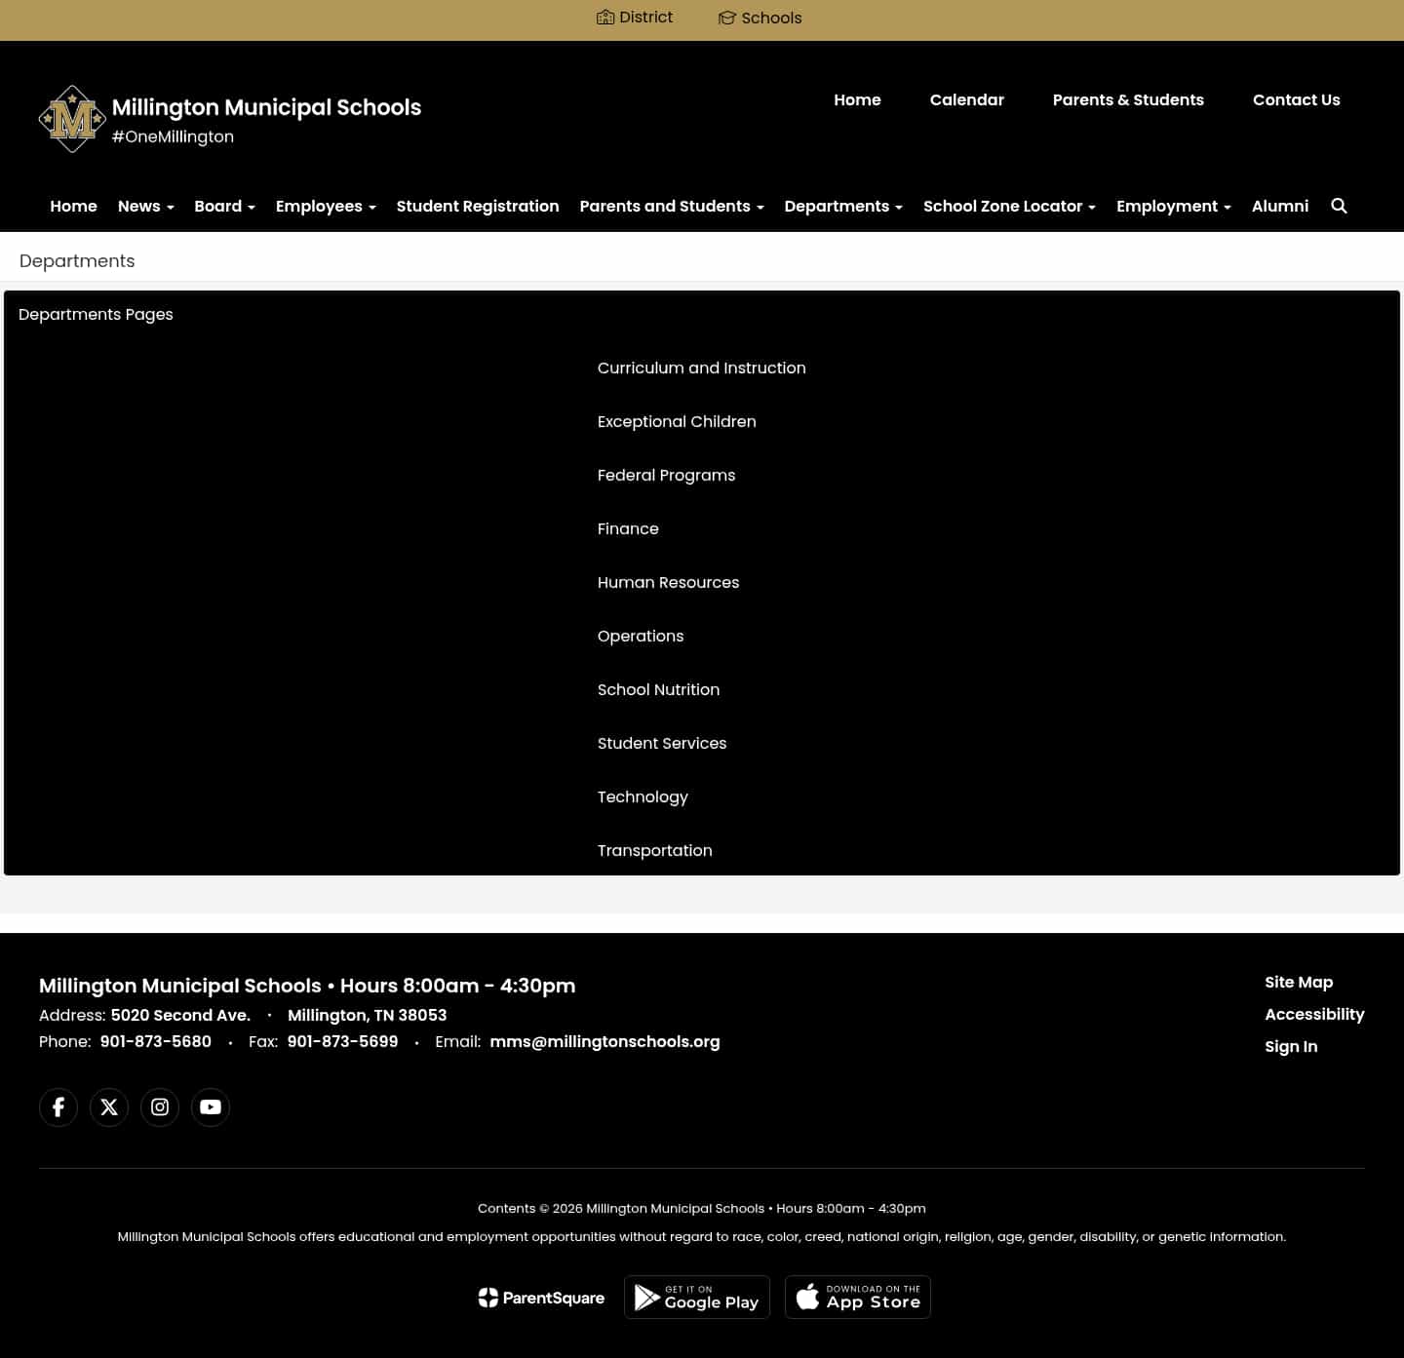Open the Finance department page
1404x1358 pixels.
click(x=628, y=528)
